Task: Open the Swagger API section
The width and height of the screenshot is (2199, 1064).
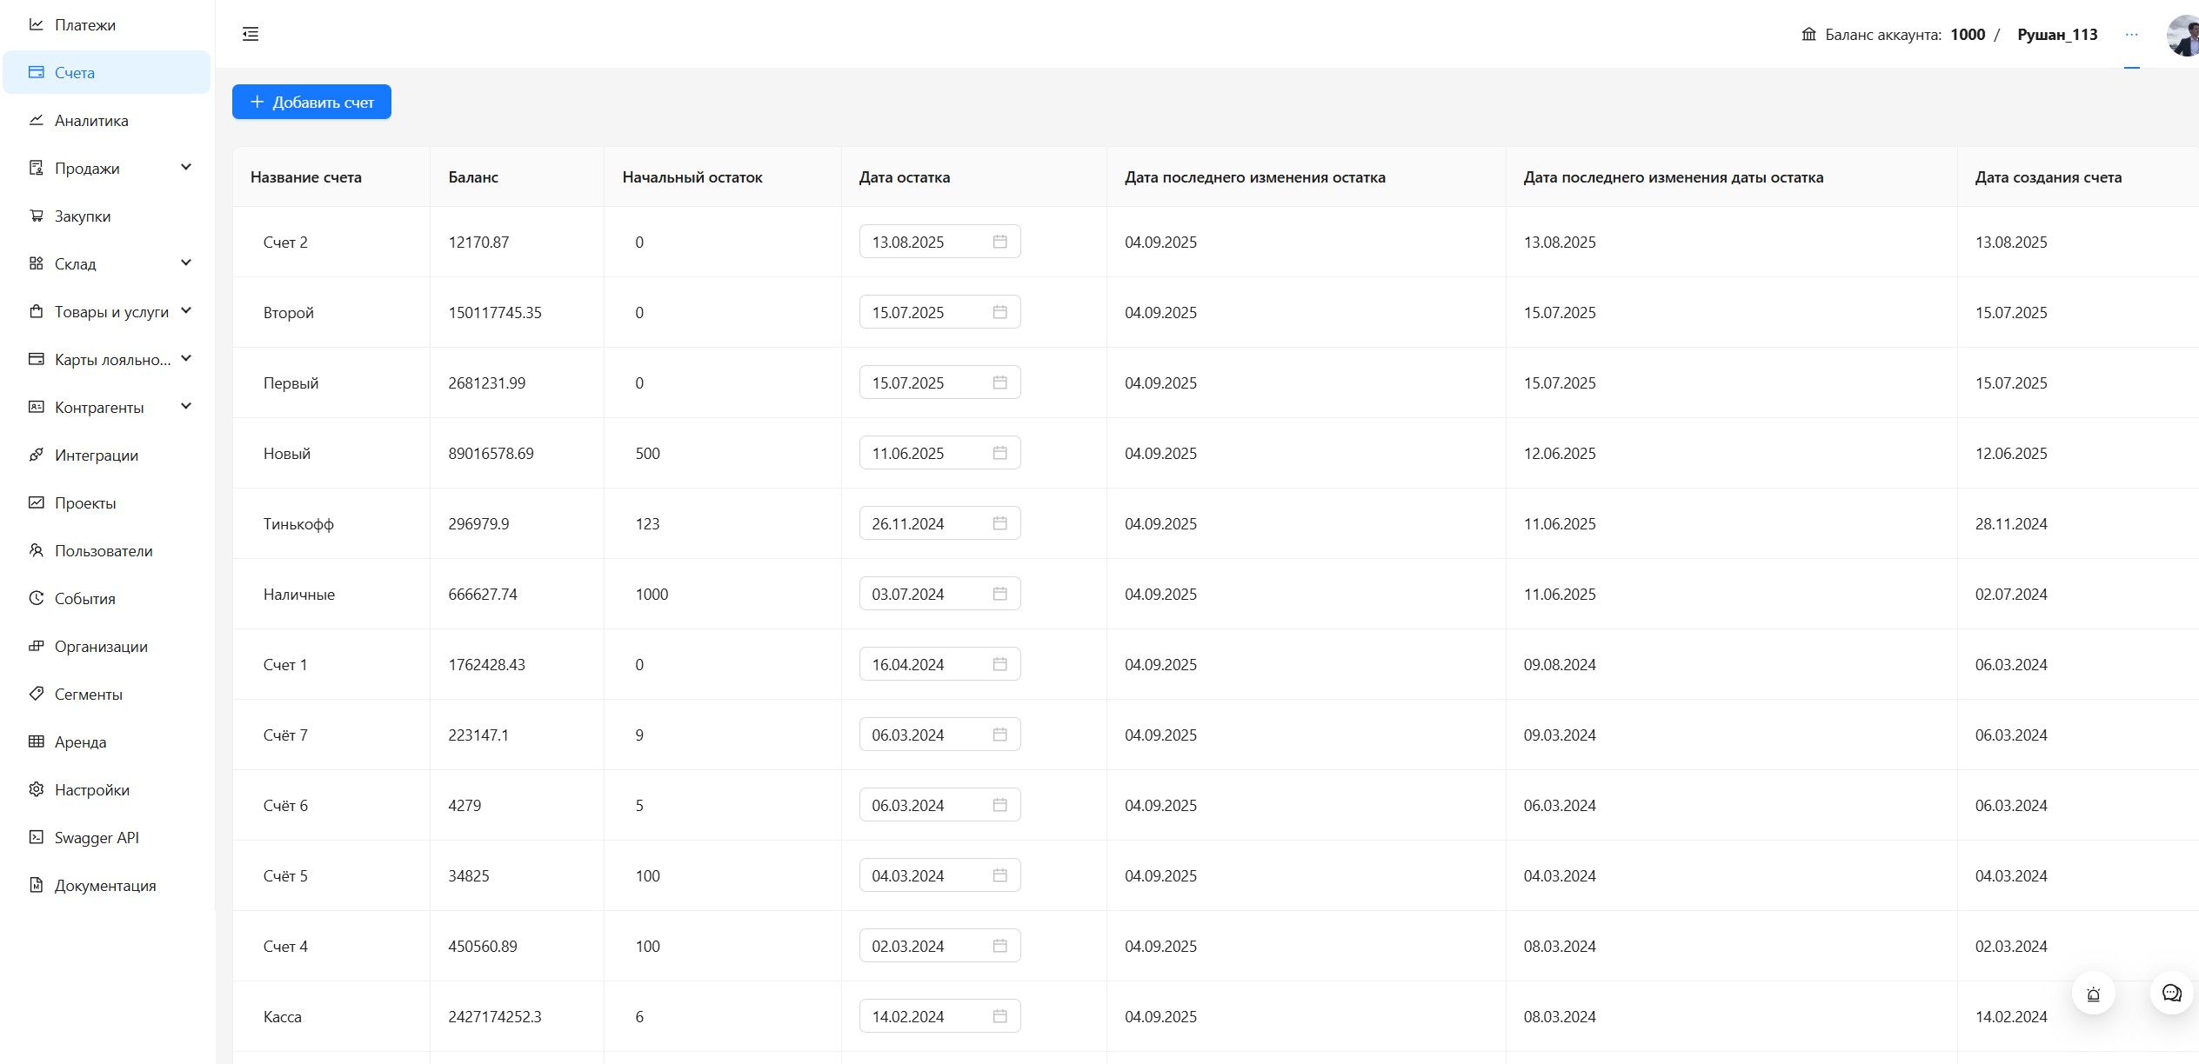Action: coord(96,837)
